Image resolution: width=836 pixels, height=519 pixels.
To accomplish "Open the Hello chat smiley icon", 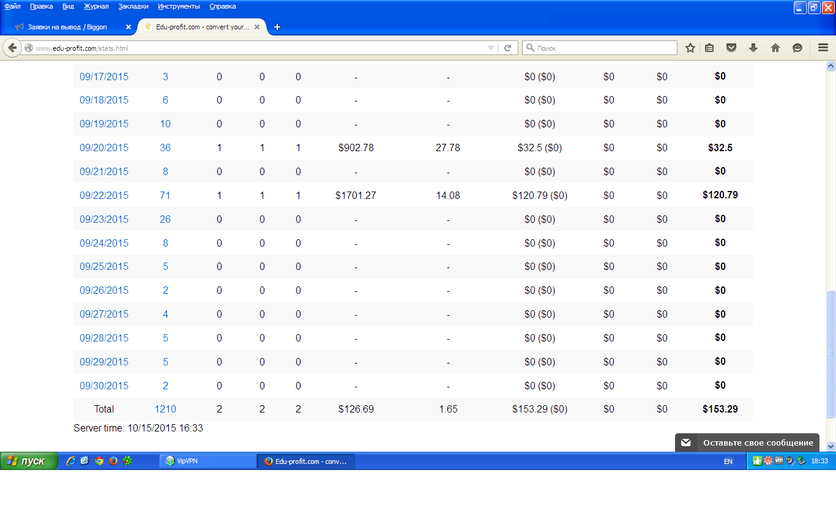I will [797, 48].
